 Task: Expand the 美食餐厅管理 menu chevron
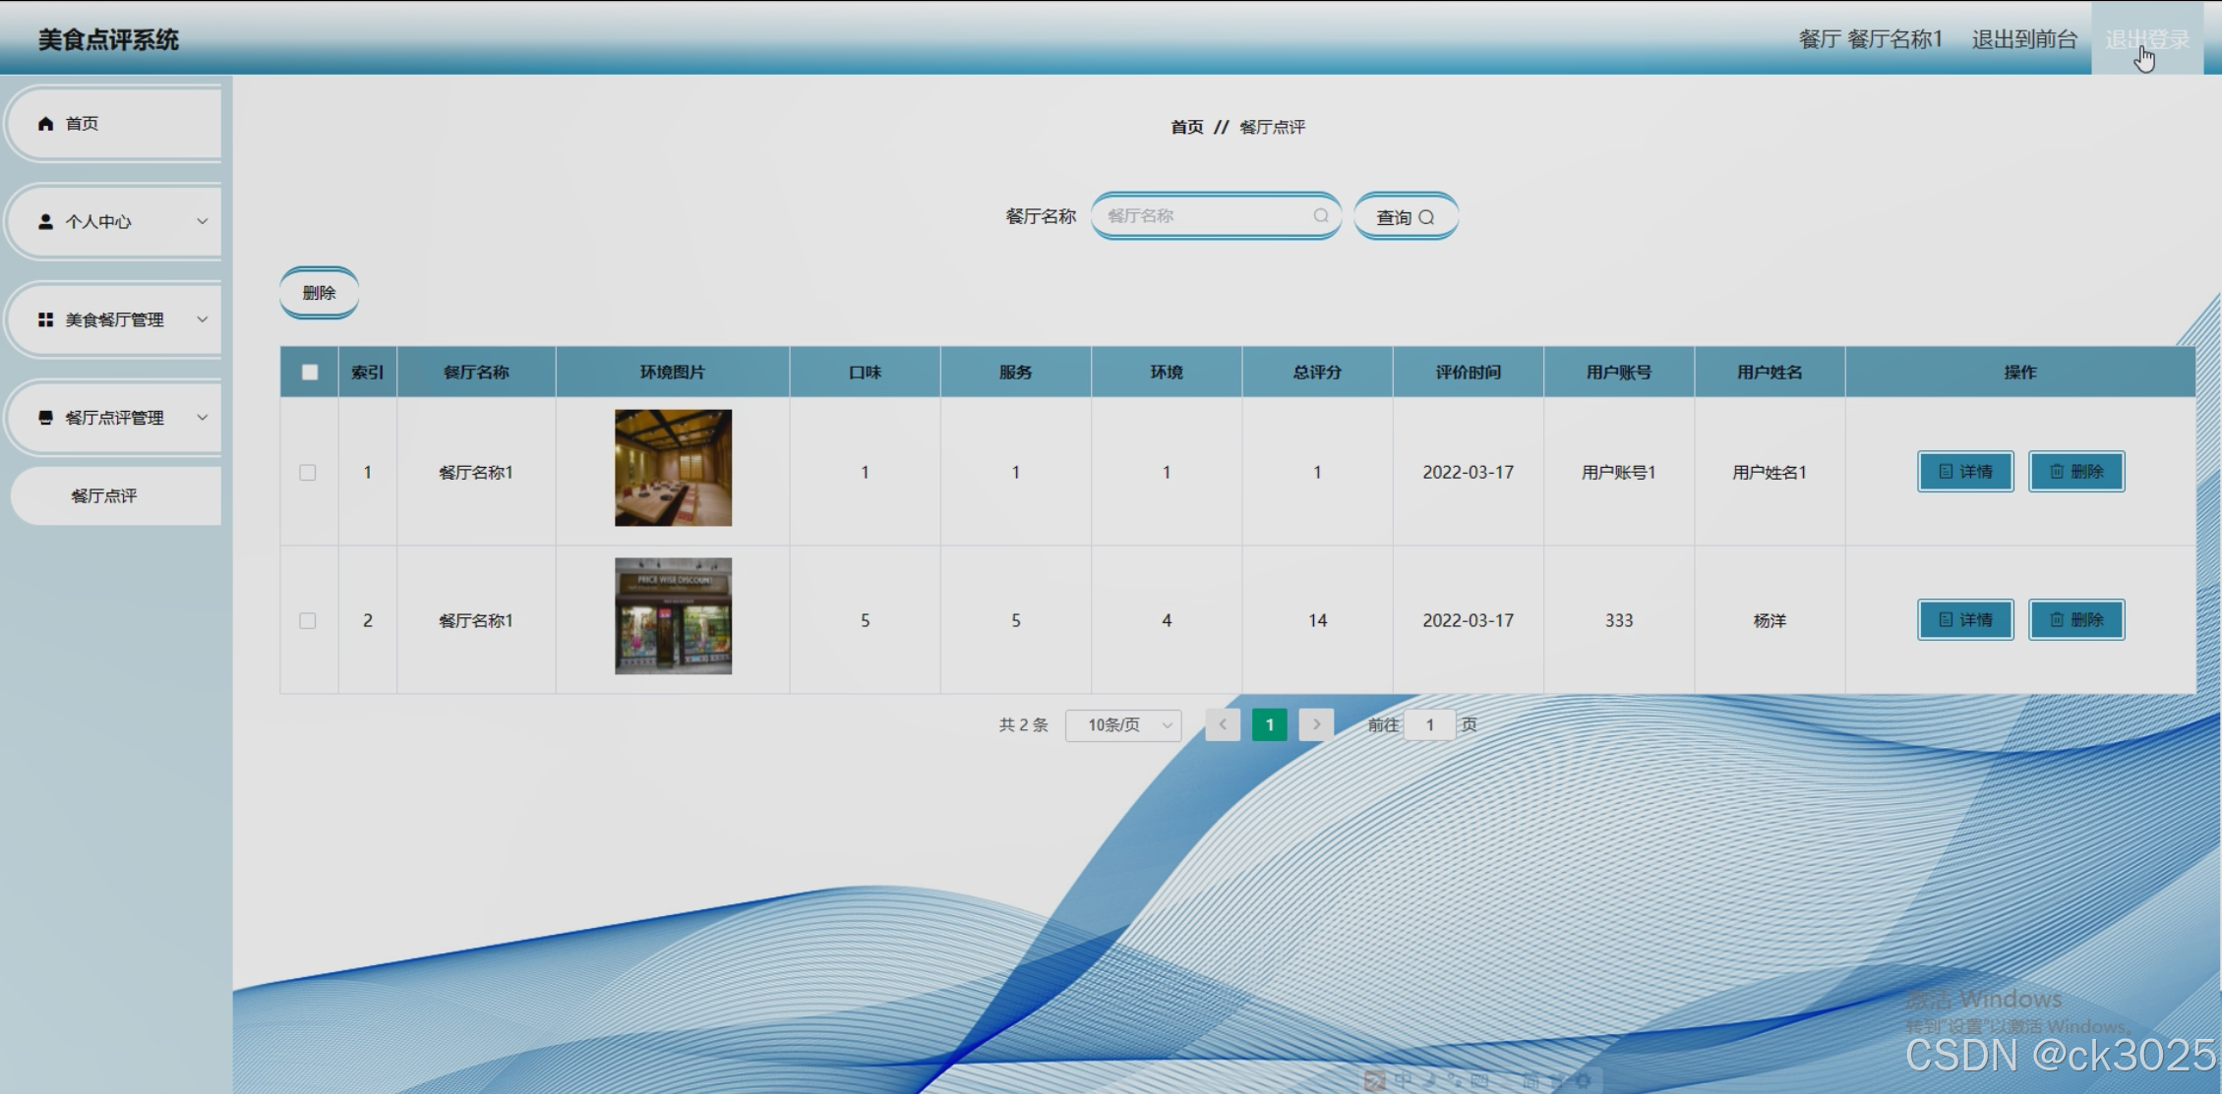202,320
